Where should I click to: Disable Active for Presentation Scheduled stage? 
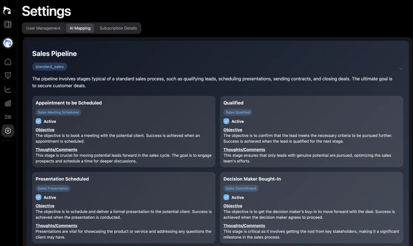point(38,197)
